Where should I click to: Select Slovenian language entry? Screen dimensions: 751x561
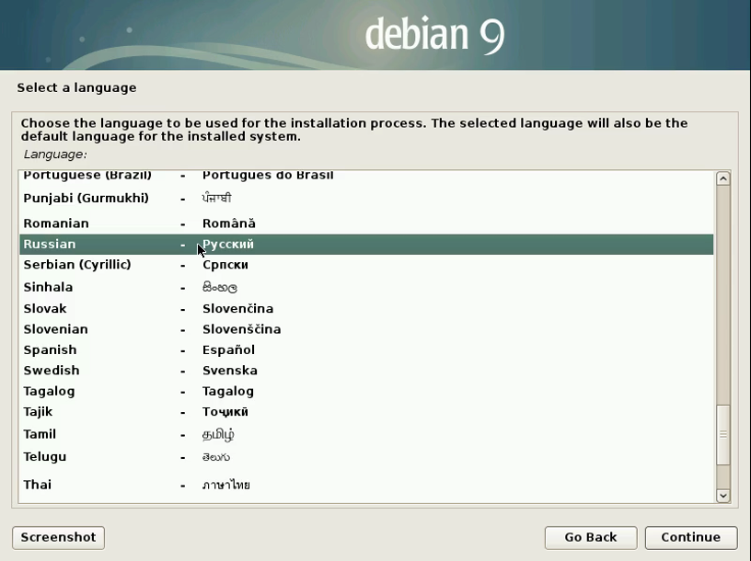pos(55,329)
